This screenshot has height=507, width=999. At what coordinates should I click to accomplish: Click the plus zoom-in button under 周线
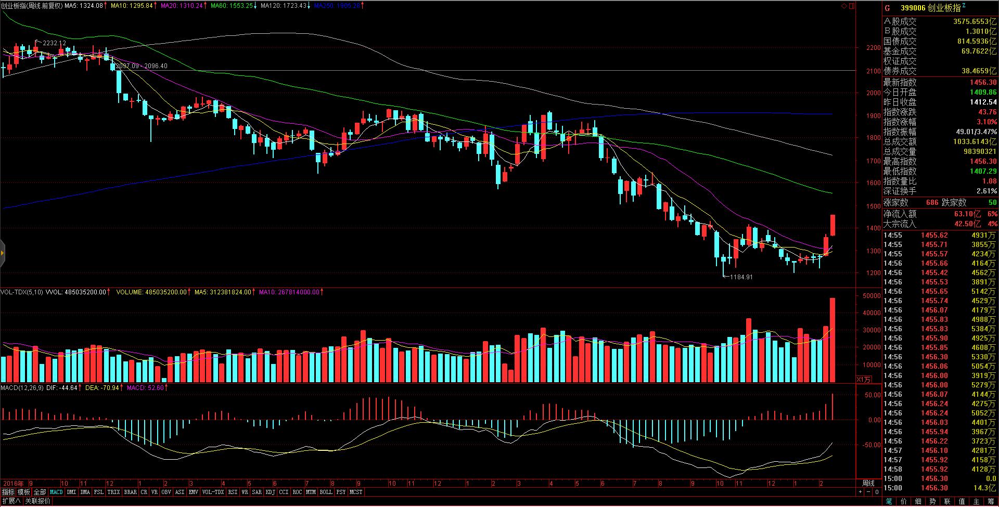tap(860, 492)
